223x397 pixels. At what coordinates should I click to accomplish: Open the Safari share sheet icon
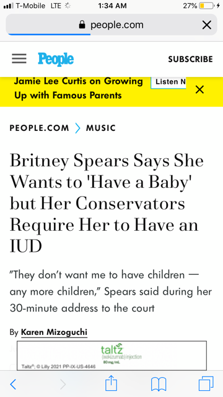[x=111, y=383]
